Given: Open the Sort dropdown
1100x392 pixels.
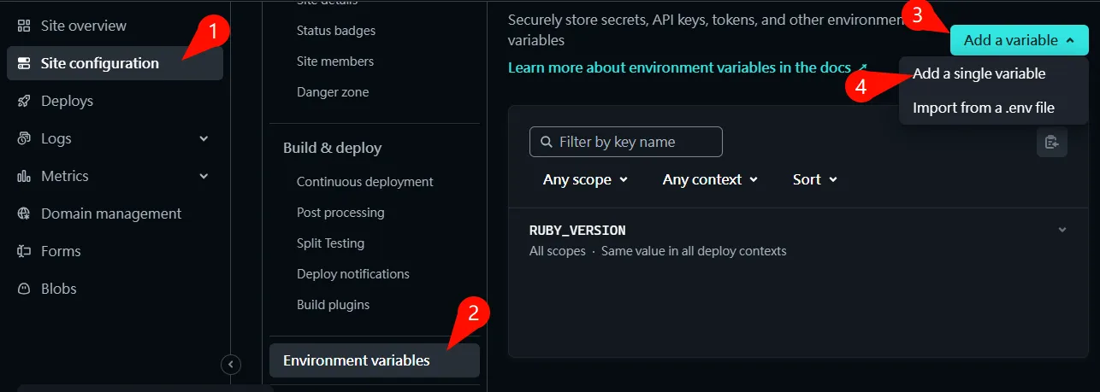Looking at the screenshot, I should pos(814,179).
